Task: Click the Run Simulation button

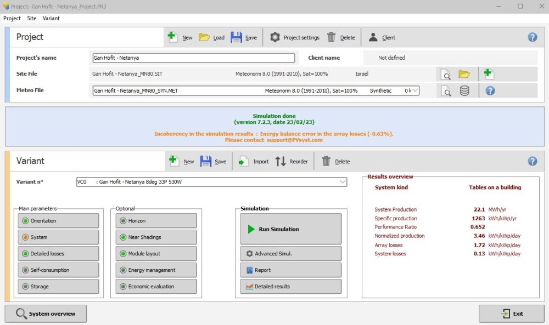Action: pyautogui.click(x=290, y=229)
